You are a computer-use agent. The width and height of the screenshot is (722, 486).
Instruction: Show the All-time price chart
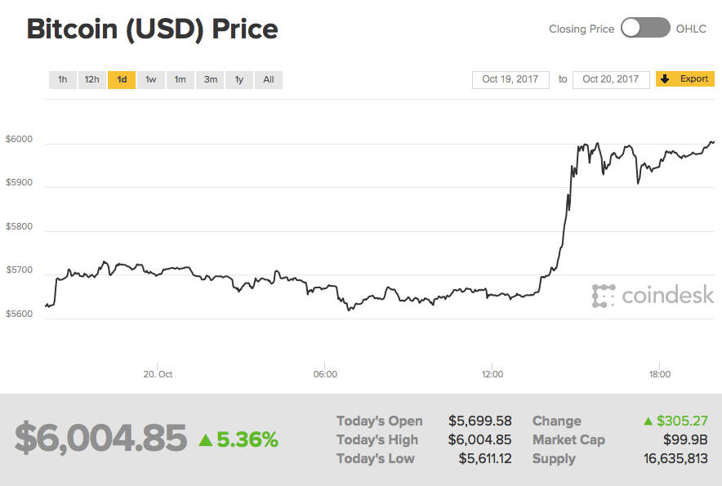268,79
